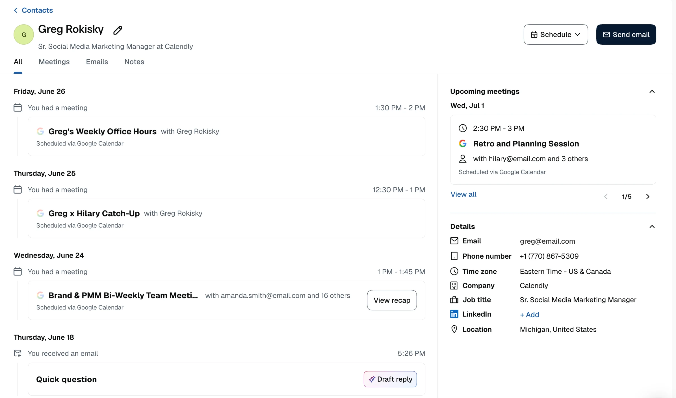The width and height of the screenshot is (676, 398).
Task: Edit contact name with pencil icon
Action: coord(118,30)
